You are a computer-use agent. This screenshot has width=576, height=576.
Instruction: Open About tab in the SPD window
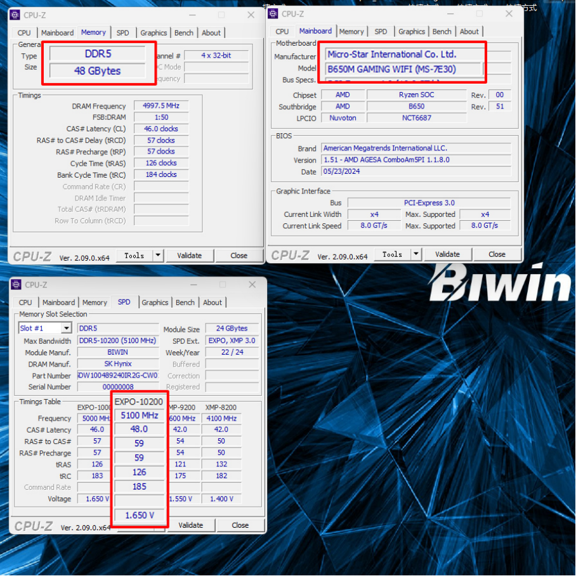[x=213, y=303]
